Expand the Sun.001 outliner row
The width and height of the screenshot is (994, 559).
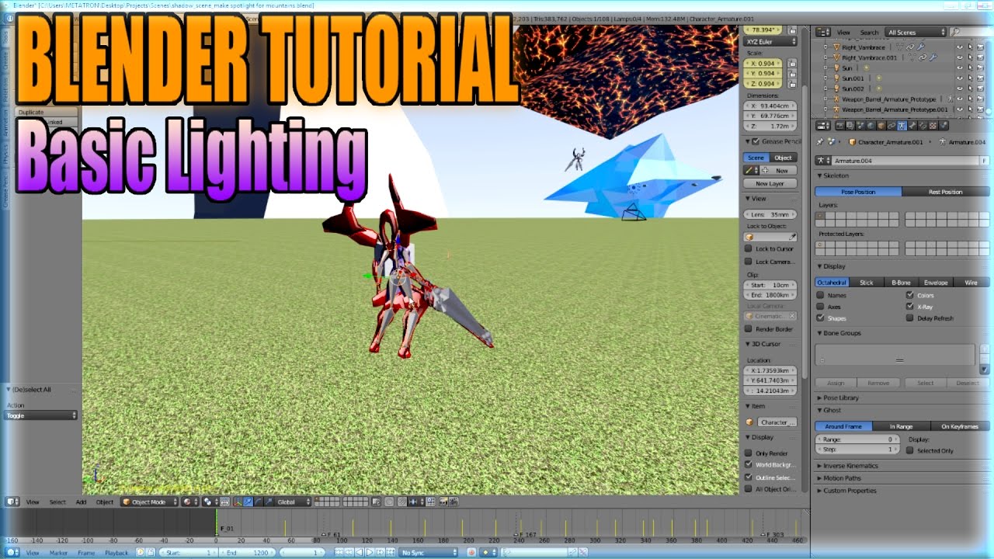tap(825, 78)
